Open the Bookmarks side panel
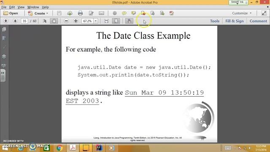270x152 pixels. (x=4, y=38)
